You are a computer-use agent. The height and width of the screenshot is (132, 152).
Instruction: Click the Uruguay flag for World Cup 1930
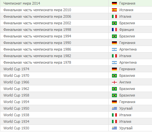[x=114, y=128]
